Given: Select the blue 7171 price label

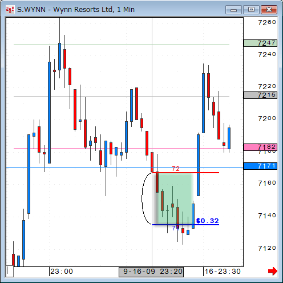Looking at the screenshot, I should point(260,166).
